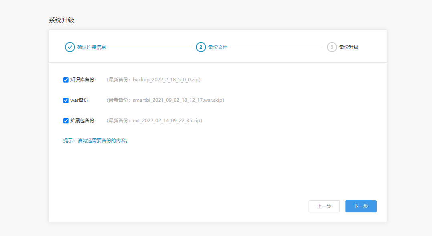The image size is (432, 236).
Task: Select the 备份文件 step label
Action: [218, 47]
